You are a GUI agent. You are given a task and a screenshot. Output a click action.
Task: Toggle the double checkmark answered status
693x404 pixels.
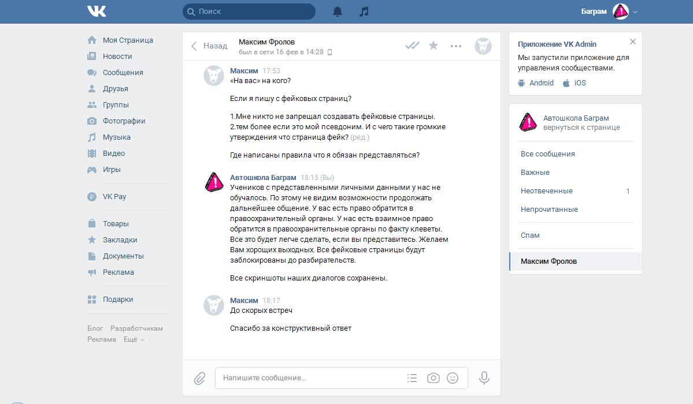[412, 46]
